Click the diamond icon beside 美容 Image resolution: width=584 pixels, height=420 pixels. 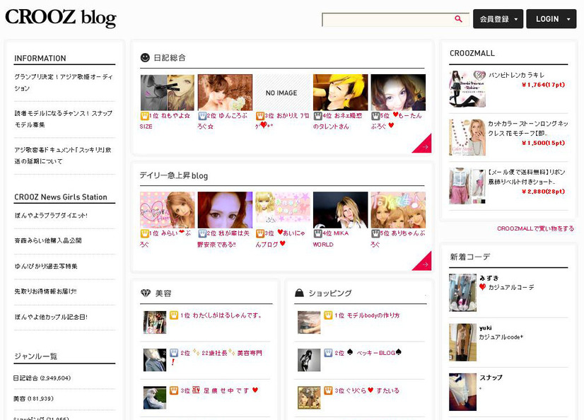145,293
